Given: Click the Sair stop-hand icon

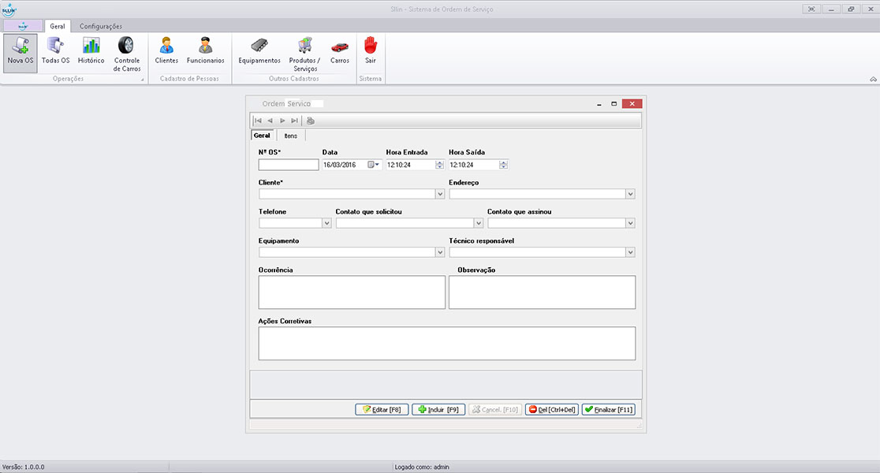Looking at the screenshot, I should click(371, 45).
